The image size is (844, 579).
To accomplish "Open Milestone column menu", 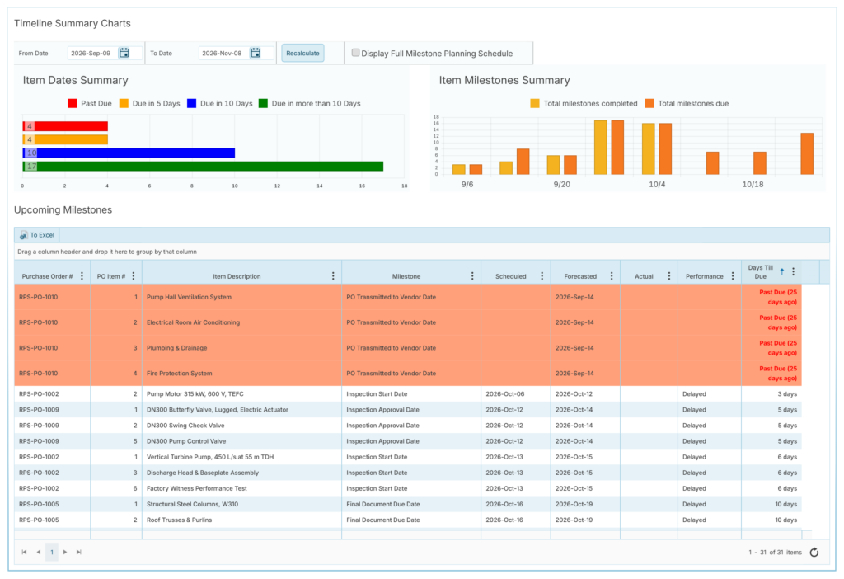I will point(472,275).
